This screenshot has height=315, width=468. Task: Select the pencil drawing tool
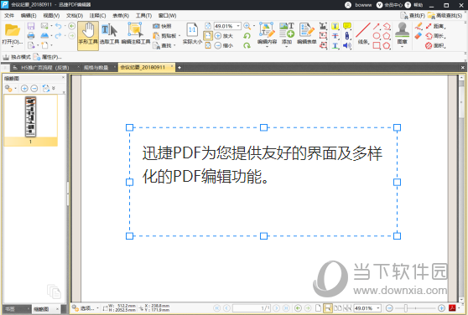(419, 26)
